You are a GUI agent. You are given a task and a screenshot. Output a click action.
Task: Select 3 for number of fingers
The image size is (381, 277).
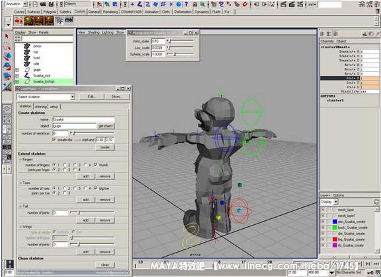tap(75, 165)
